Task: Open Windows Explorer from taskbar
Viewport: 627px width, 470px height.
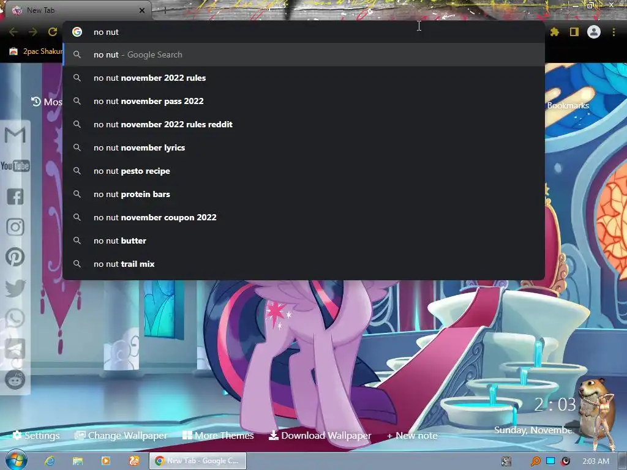Action: (x=78, y=461)
